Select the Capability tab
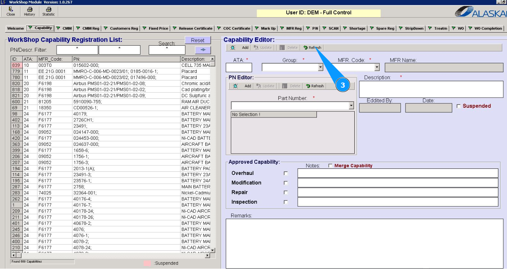This screenshot has height=269, width=507. coord(40,28)
